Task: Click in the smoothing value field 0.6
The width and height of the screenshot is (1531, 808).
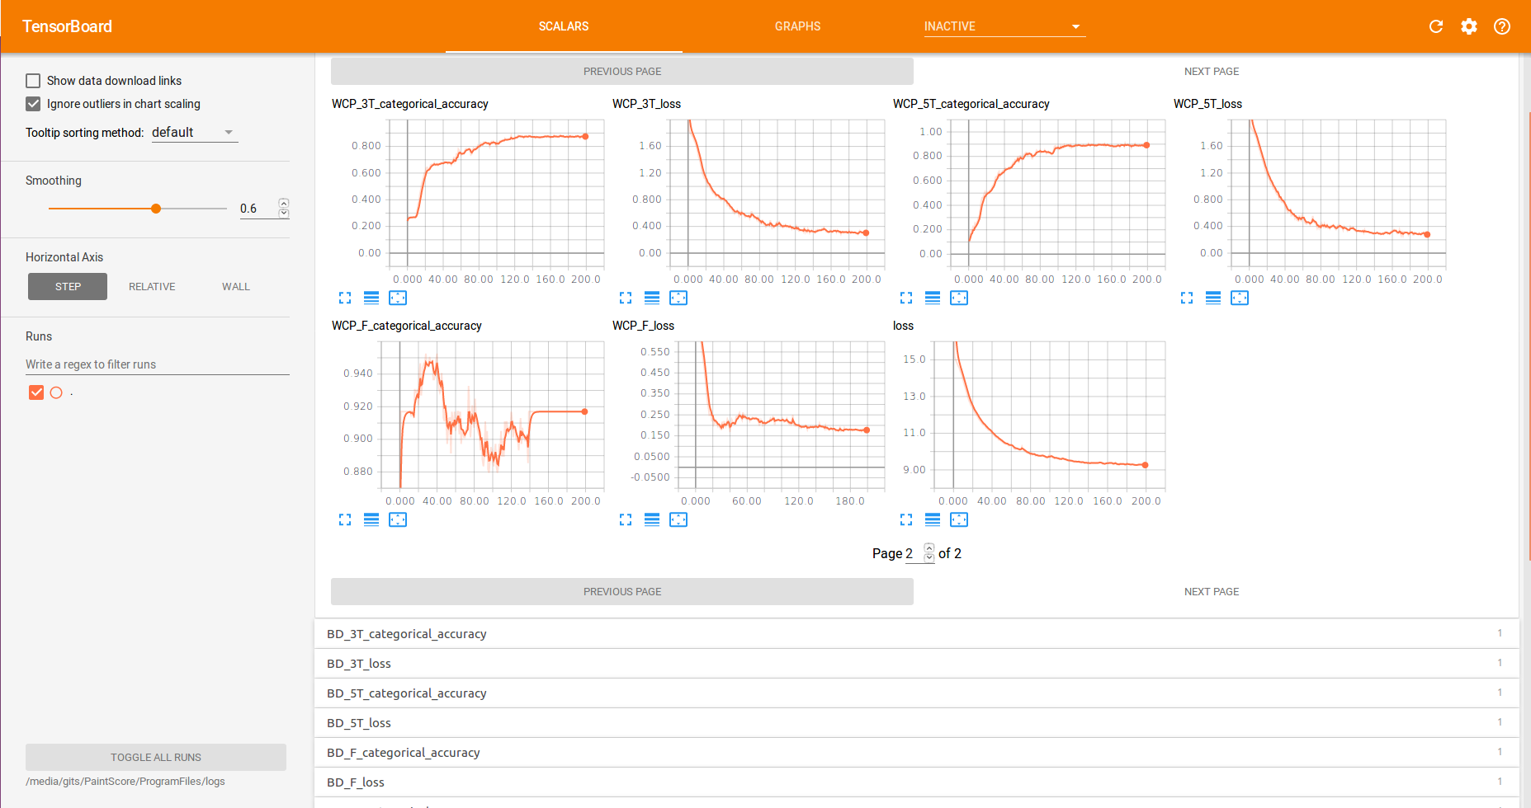Action: pyautogui.click(x=258, y=209)
